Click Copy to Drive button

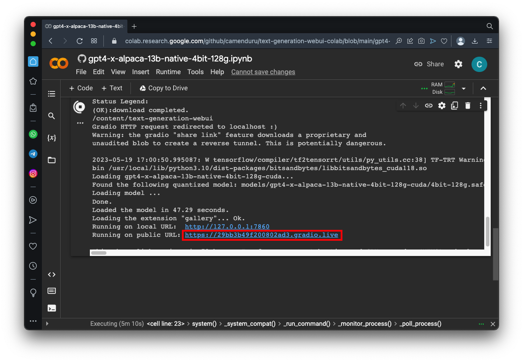click(164, 88)
